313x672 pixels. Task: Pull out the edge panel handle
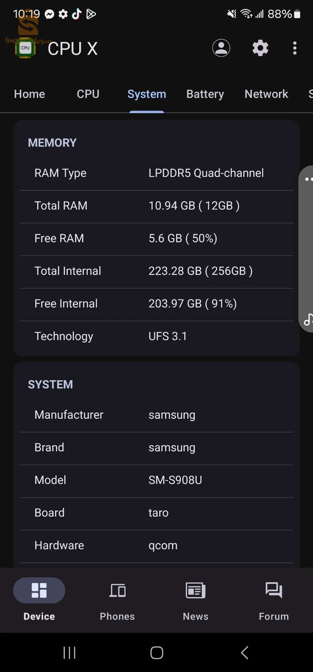pyautogui.click(x=308, y=179)
